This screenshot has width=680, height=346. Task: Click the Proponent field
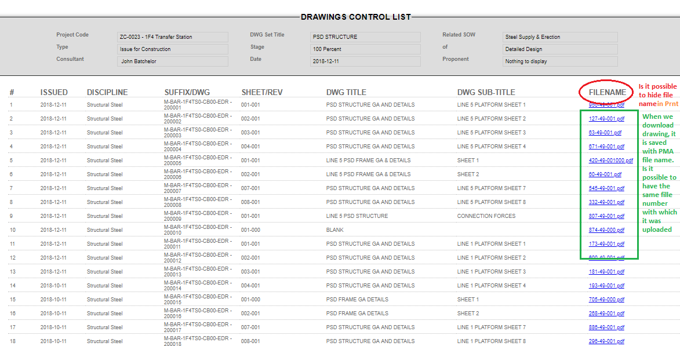559,61
